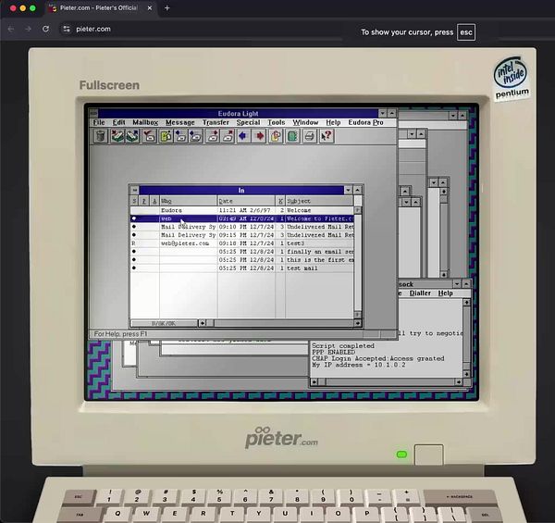Go to previous message with blue left arrow
Image resolution: width=555 pixels, height=523 pixels.
pyautogui.click(x=242, y=136)
